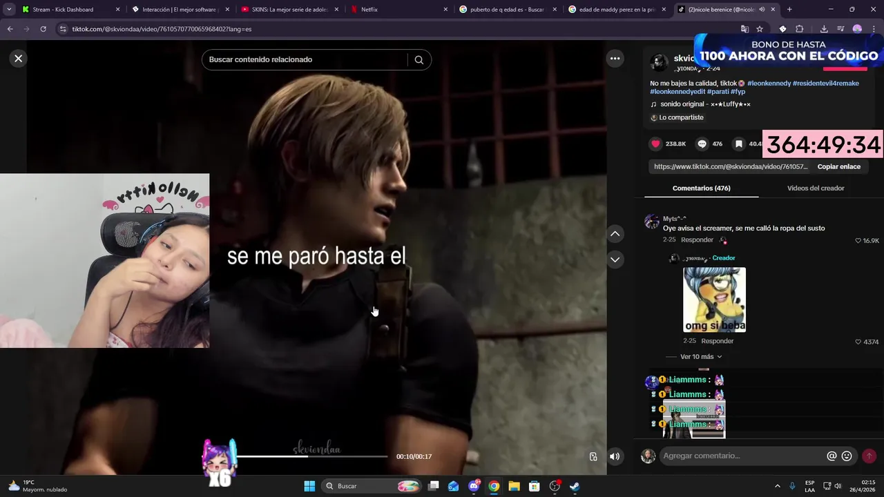The height and width of the screenshot is (497, 884).
Task: Switch to Videos del creador tab
Action: click(x=816, y=188)
